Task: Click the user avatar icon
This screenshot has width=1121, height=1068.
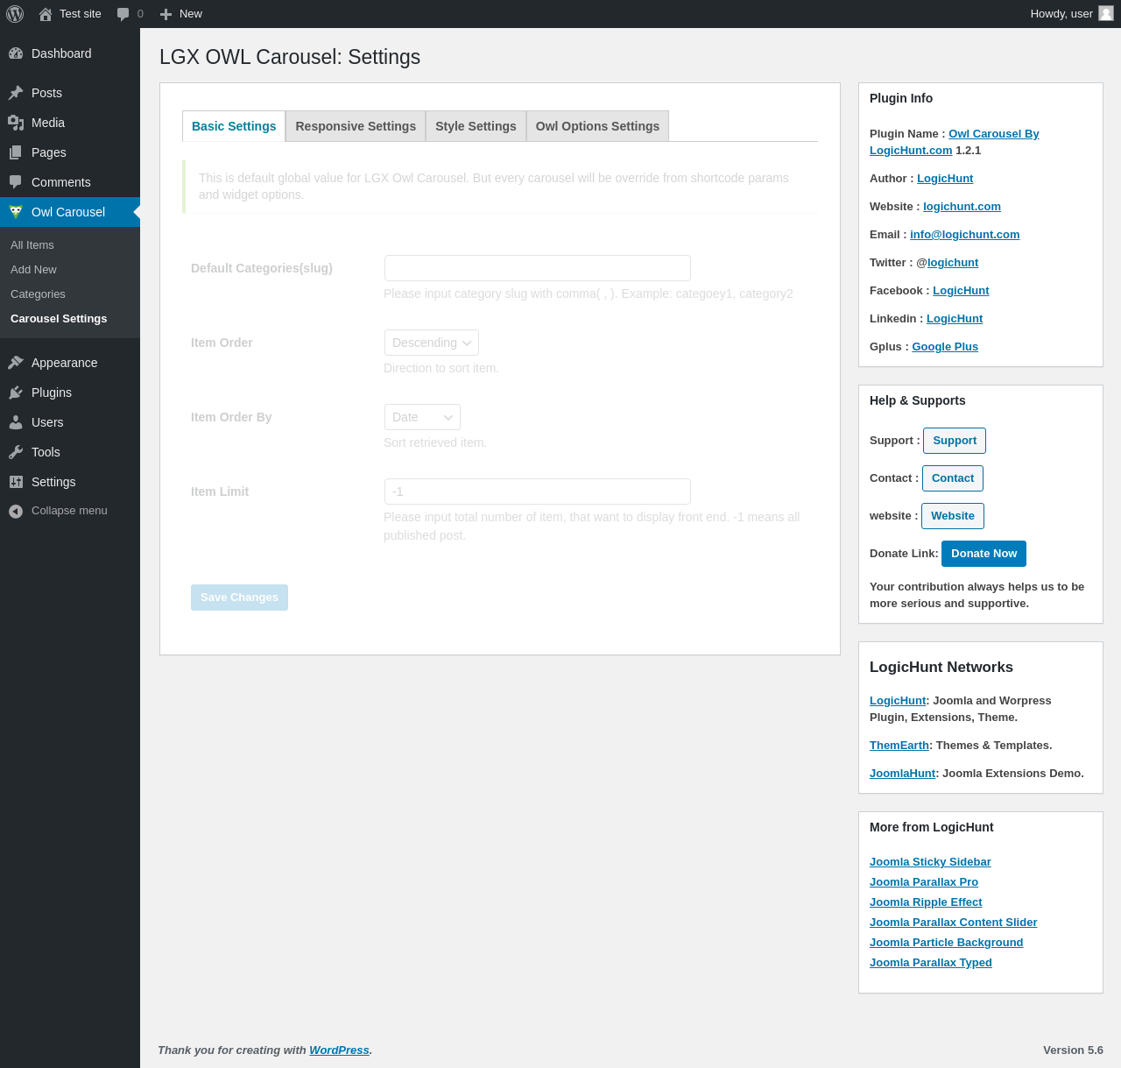Action: pyautogui.click(x=1106, y=13)
